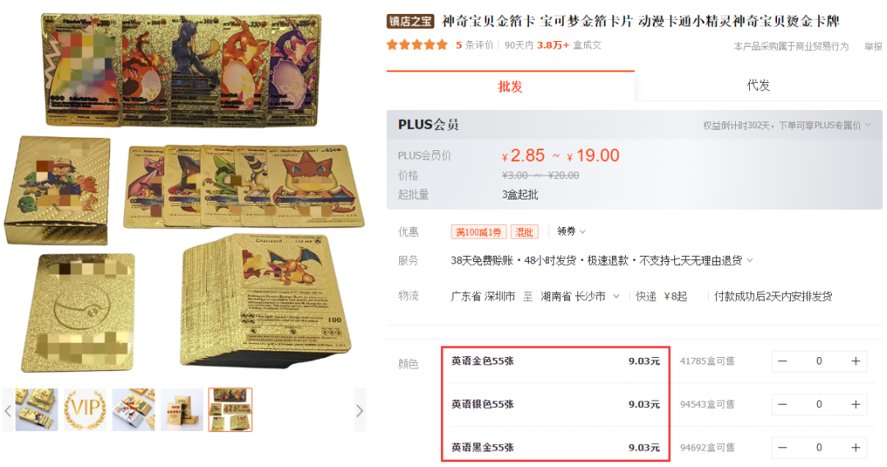
Task: Decrease quantity for 英语银色55张
Action: click(x=783, y=405)
